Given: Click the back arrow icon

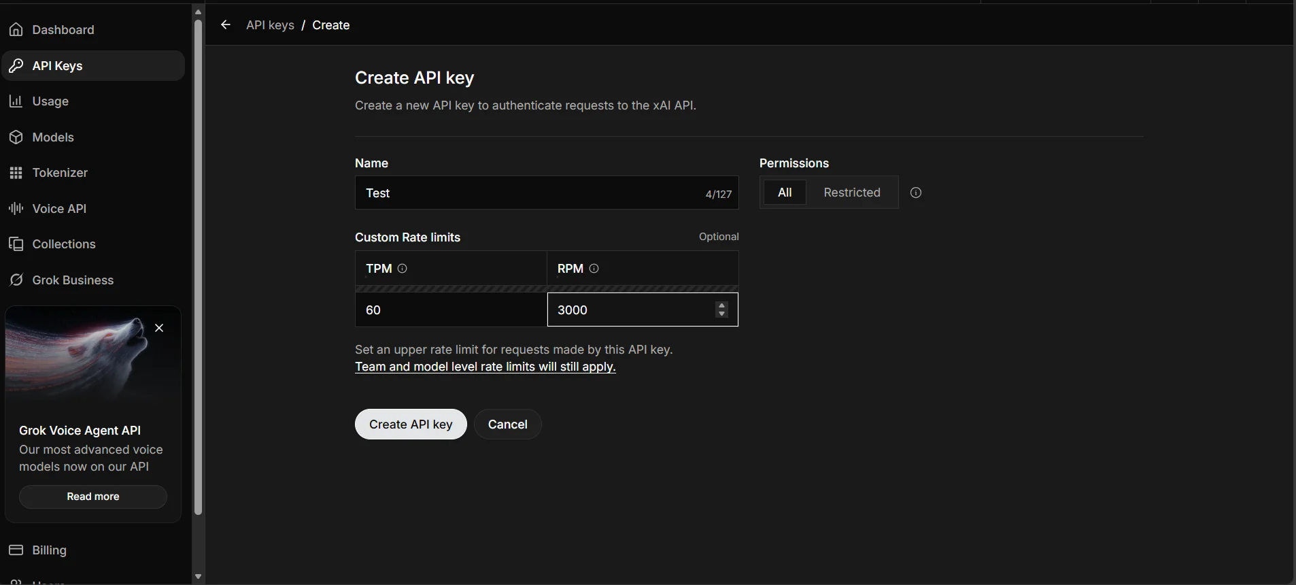Looking at the screenshot, I should point(226,25).
